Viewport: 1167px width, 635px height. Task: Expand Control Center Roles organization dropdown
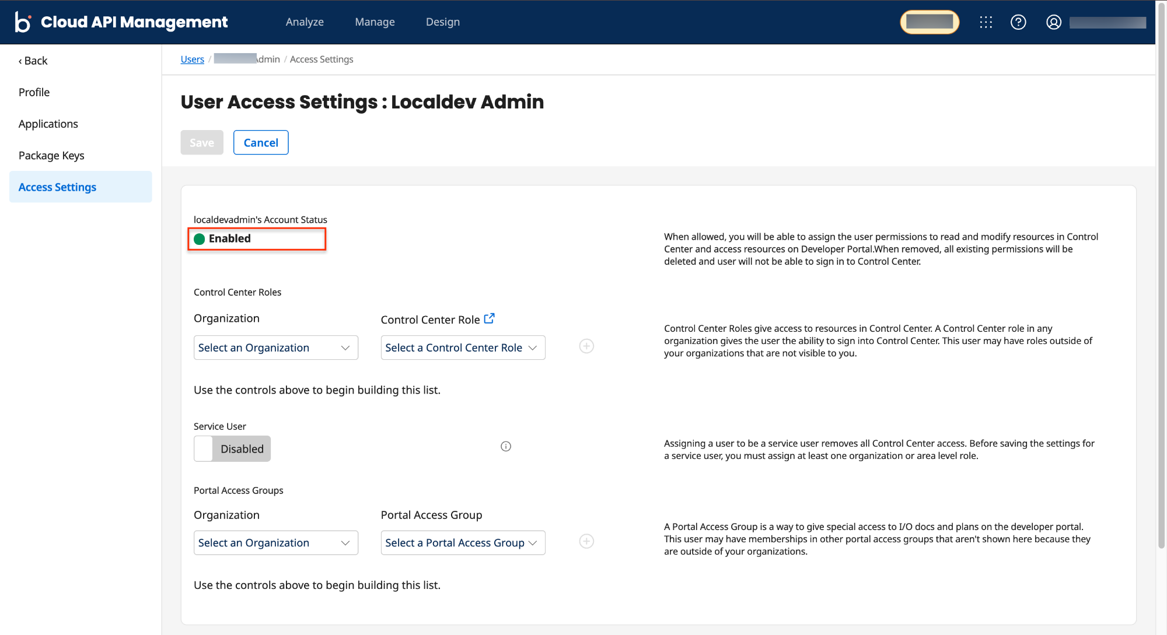pyautogui.click(x=275, y=348)
